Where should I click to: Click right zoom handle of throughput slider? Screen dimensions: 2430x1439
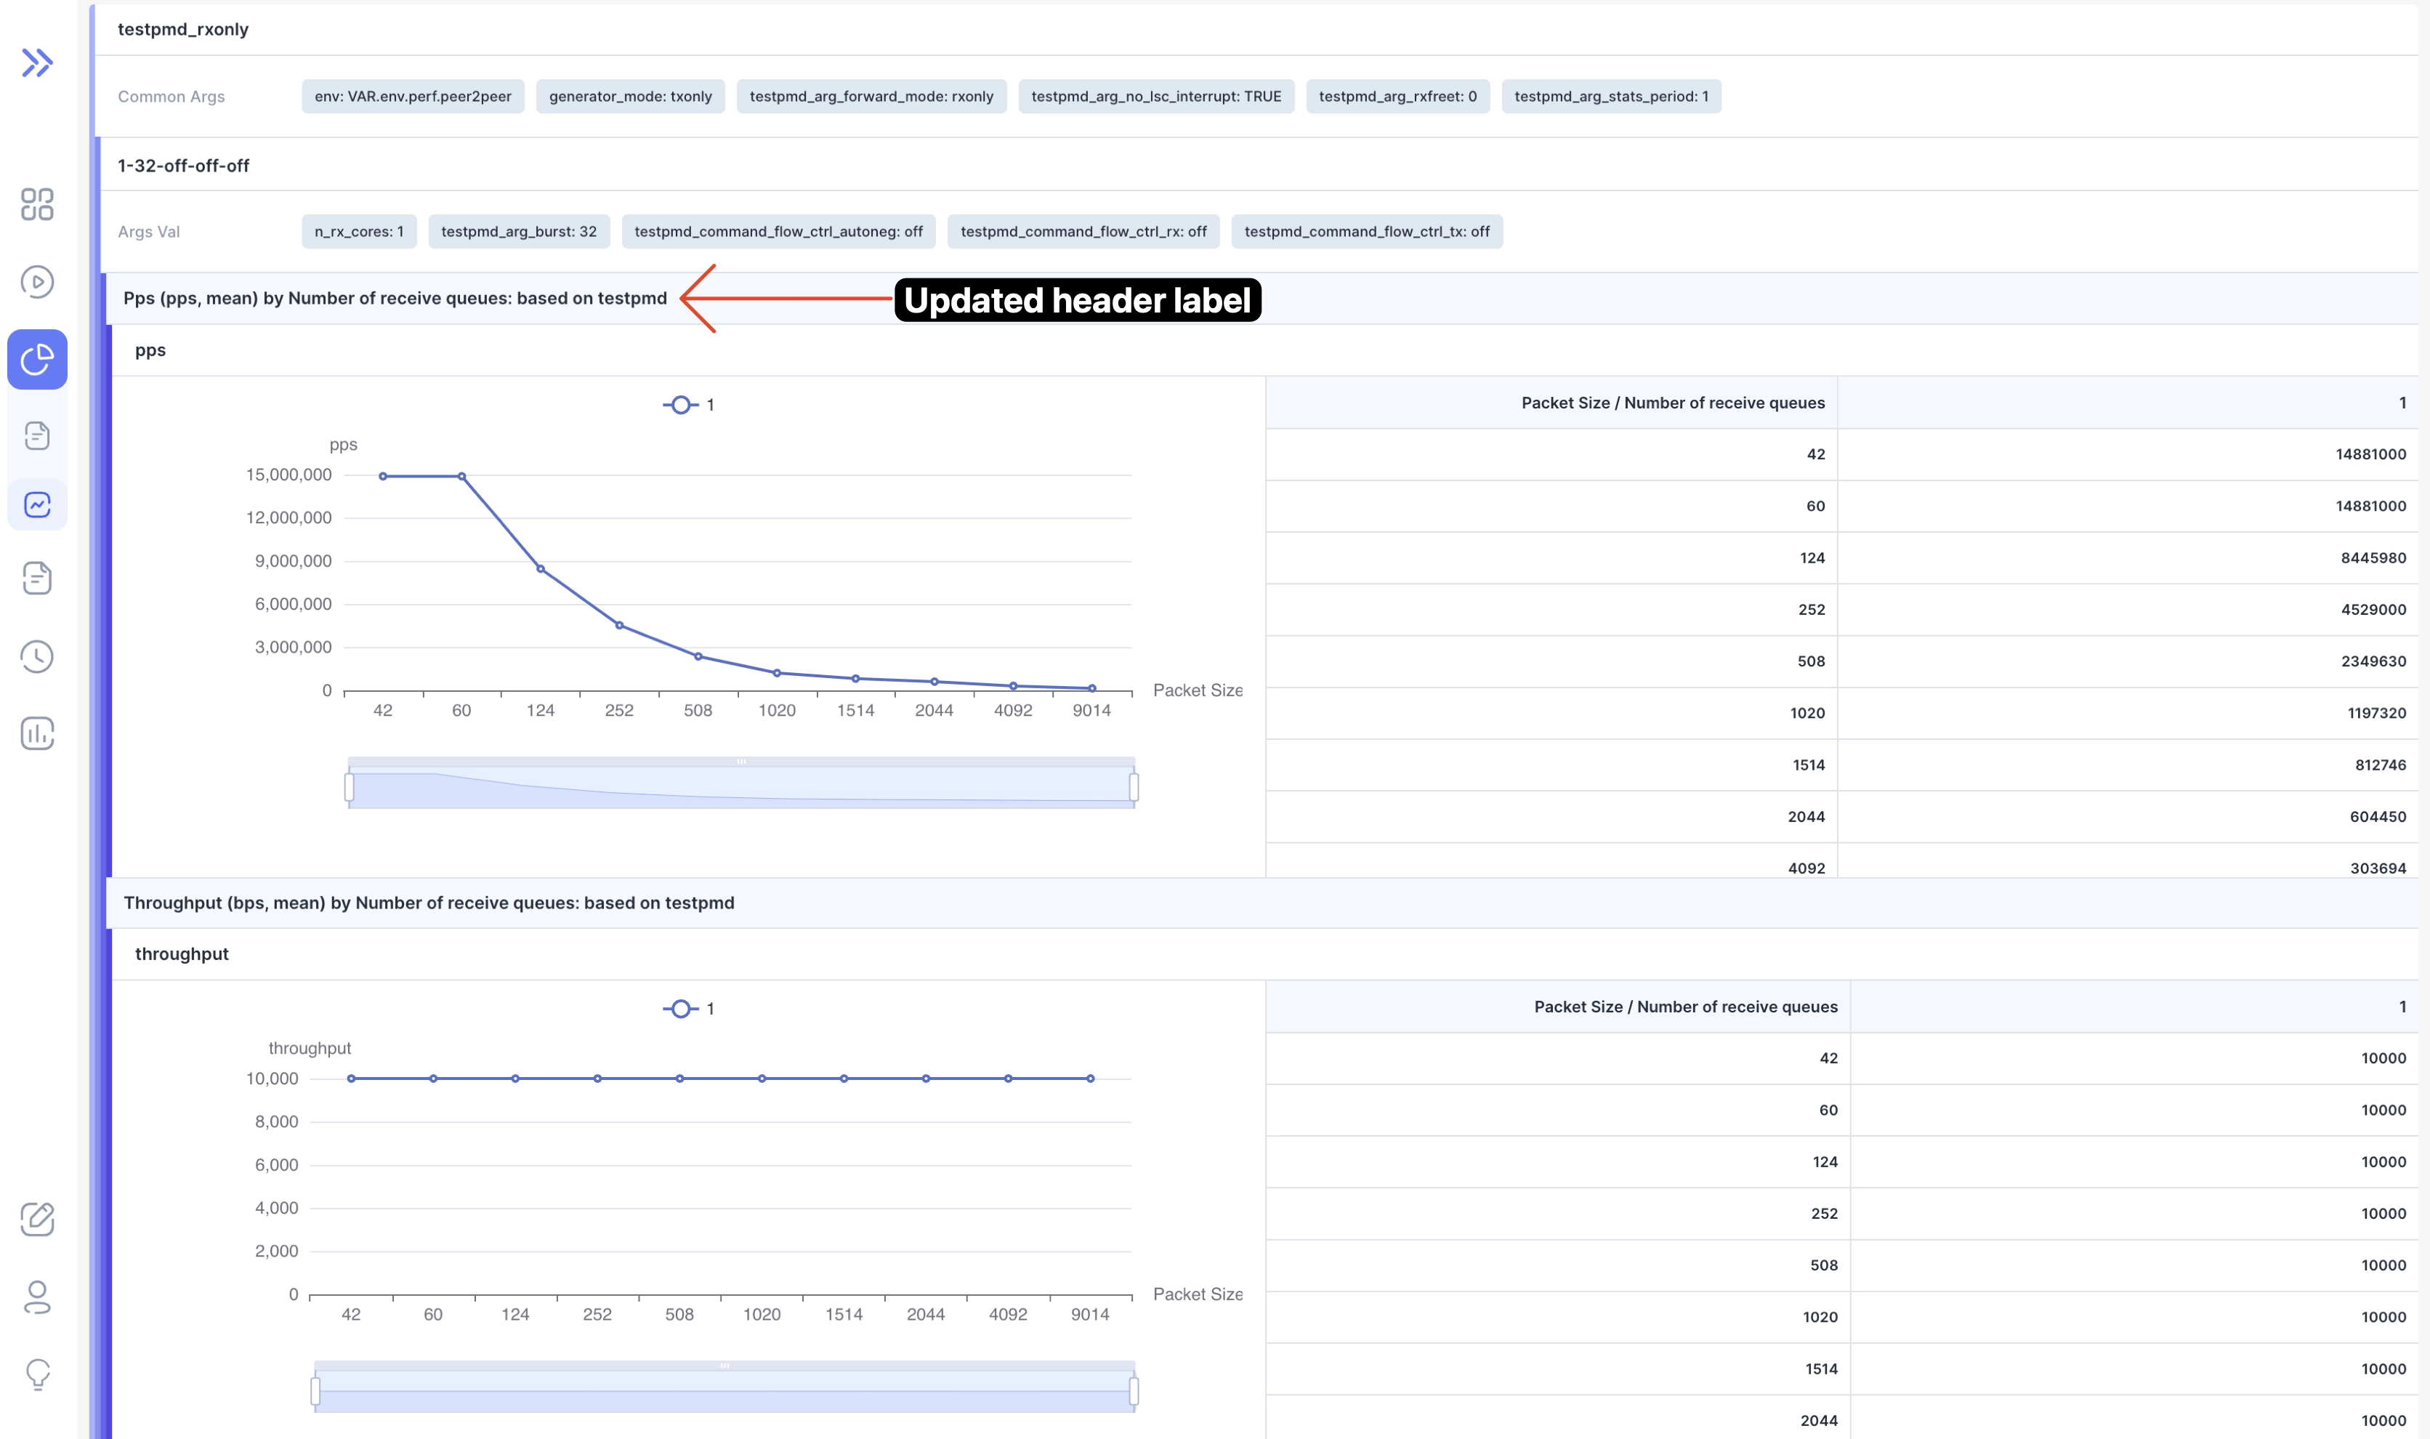(1133, 1390)
